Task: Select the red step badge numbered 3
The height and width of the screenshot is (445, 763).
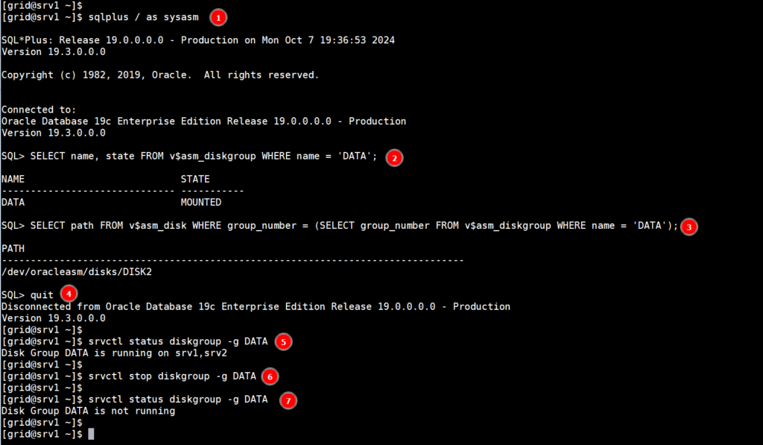Action: (690, 227)
